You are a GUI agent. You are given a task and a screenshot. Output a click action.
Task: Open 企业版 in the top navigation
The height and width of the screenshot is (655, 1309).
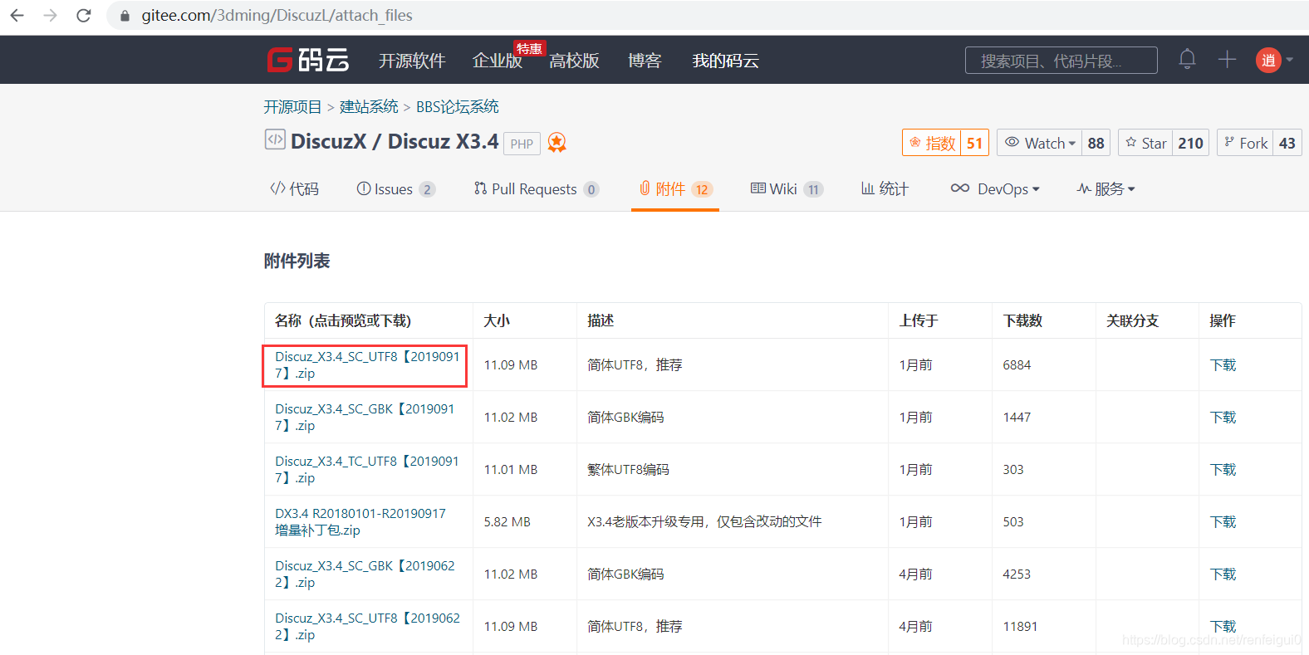[x=497, y=61]
